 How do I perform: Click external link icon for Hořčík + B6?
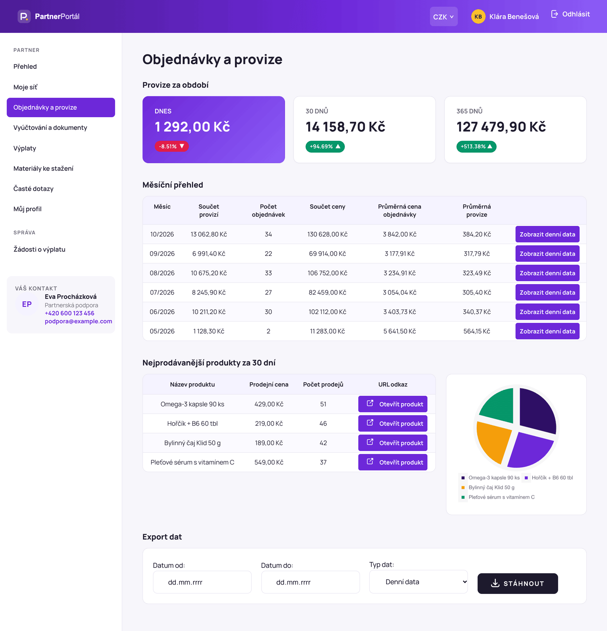pyautogui.click(x=370, y=423)
